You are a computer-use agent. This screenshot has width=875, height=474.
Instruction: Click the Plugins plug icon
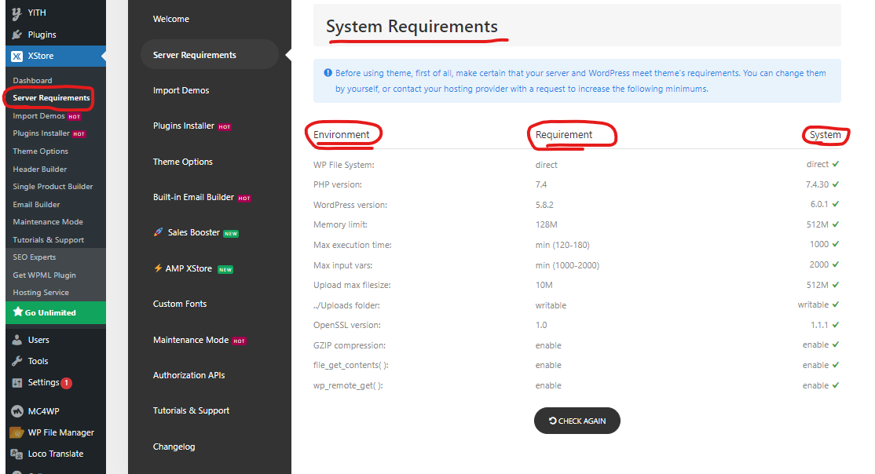16,35
